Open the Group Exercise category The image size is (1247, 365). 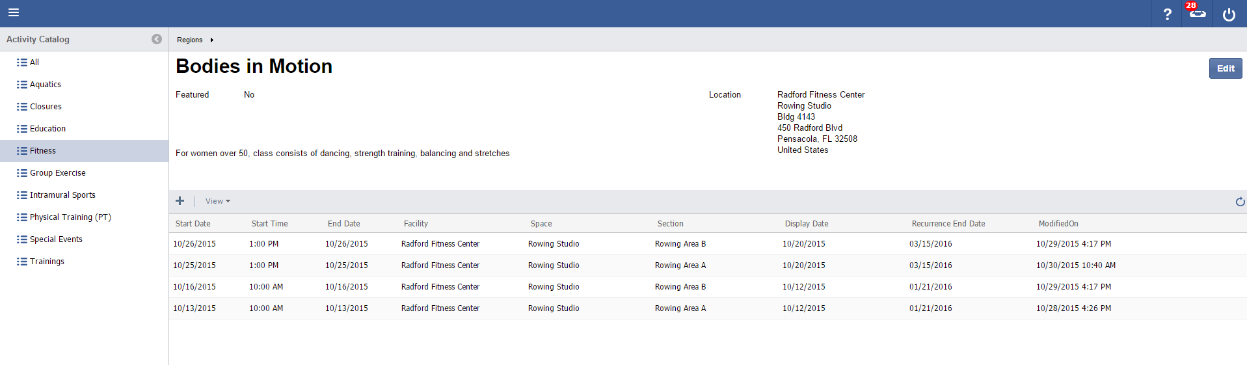57,173
